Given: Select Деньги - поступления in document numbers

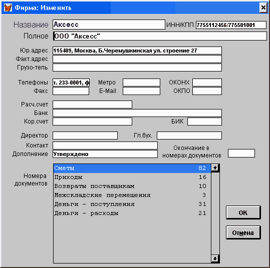Looking at the screenshot, I should coord(132,204).
